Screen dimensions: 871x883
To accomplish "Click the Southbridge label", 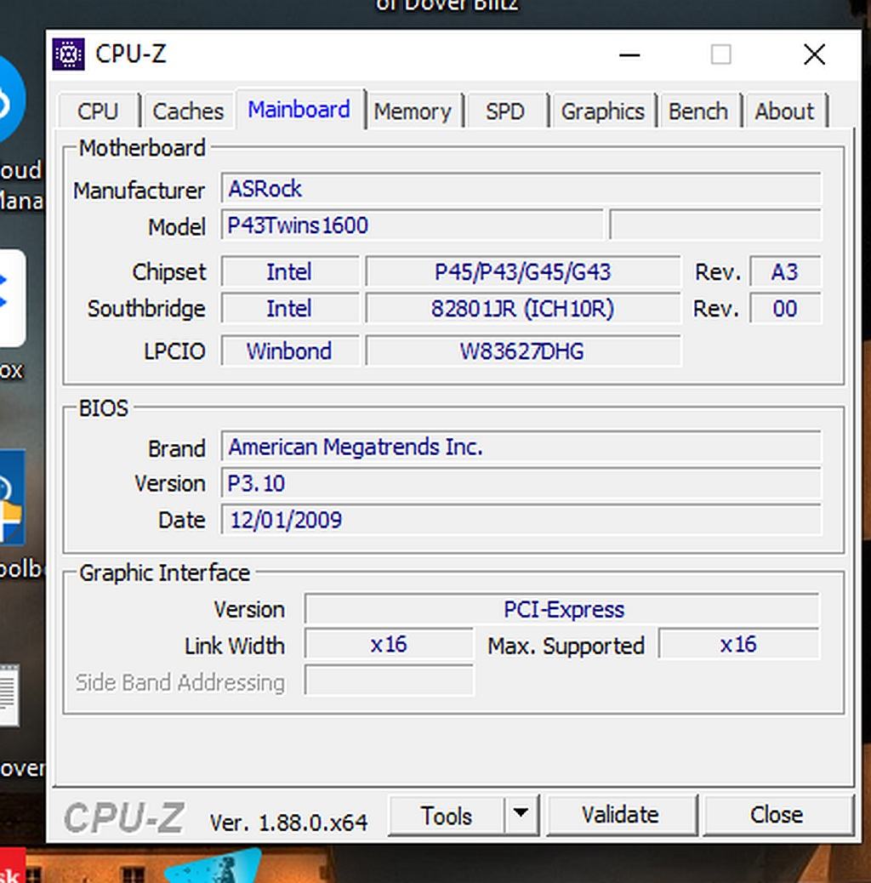I will tap(146, 309).
